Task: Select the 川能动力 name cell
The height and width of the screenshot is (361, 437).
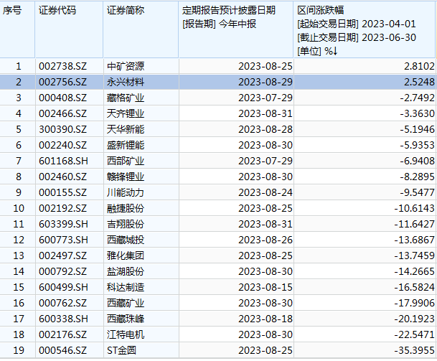Action: click(126, 192)
